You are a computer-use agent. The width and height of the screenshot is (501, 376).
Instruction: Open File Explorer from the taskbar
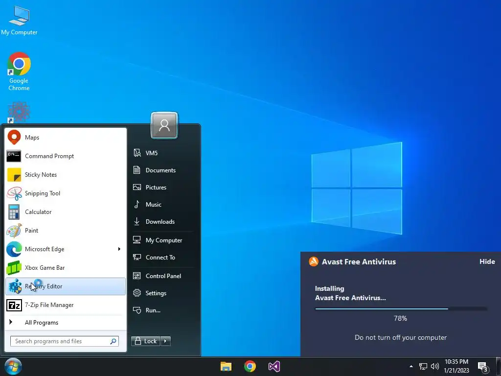226,366
